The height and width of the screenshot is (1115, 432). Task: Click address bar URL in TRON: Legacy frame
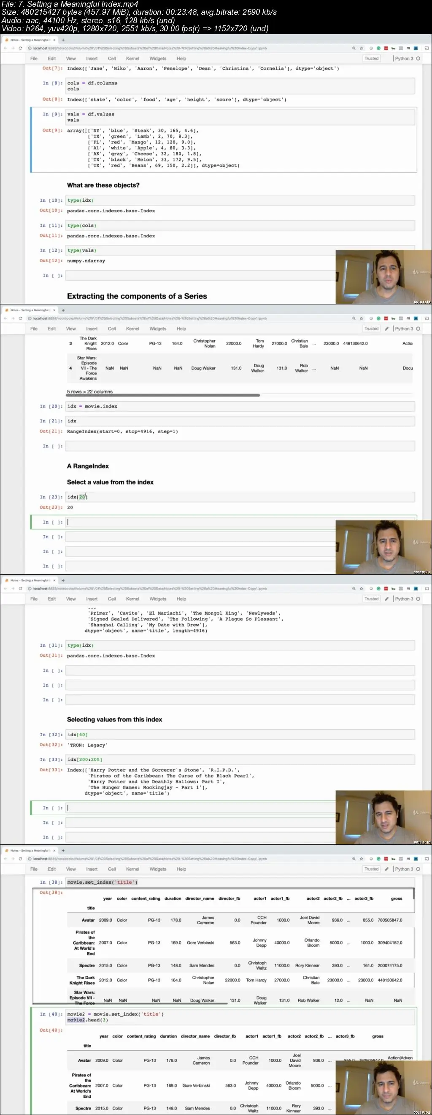coord(150,588)
